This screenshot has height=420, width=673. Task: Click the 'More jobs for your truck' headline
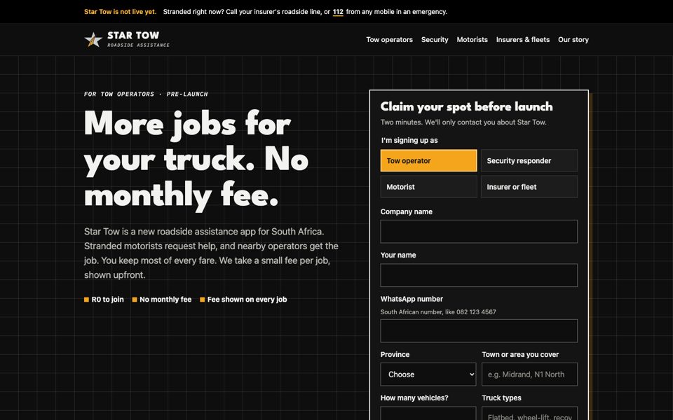tap(196, 160)
